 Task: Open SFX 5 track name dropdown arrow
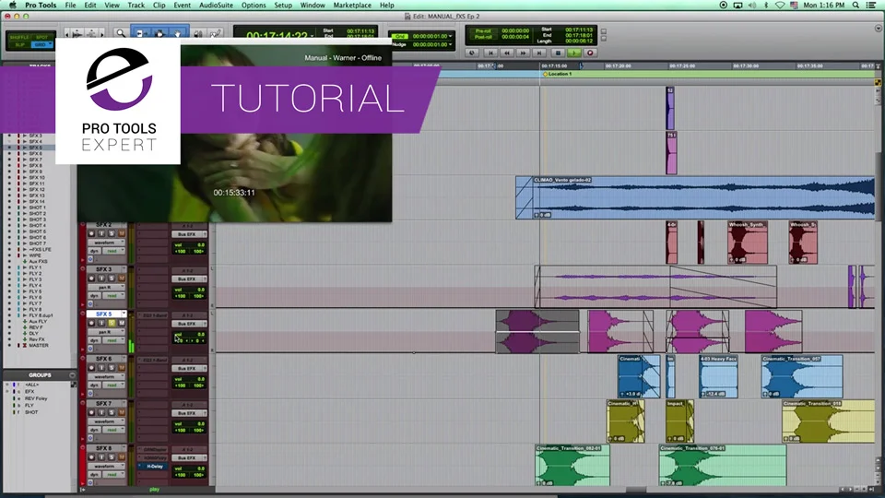tap(123, 314)
